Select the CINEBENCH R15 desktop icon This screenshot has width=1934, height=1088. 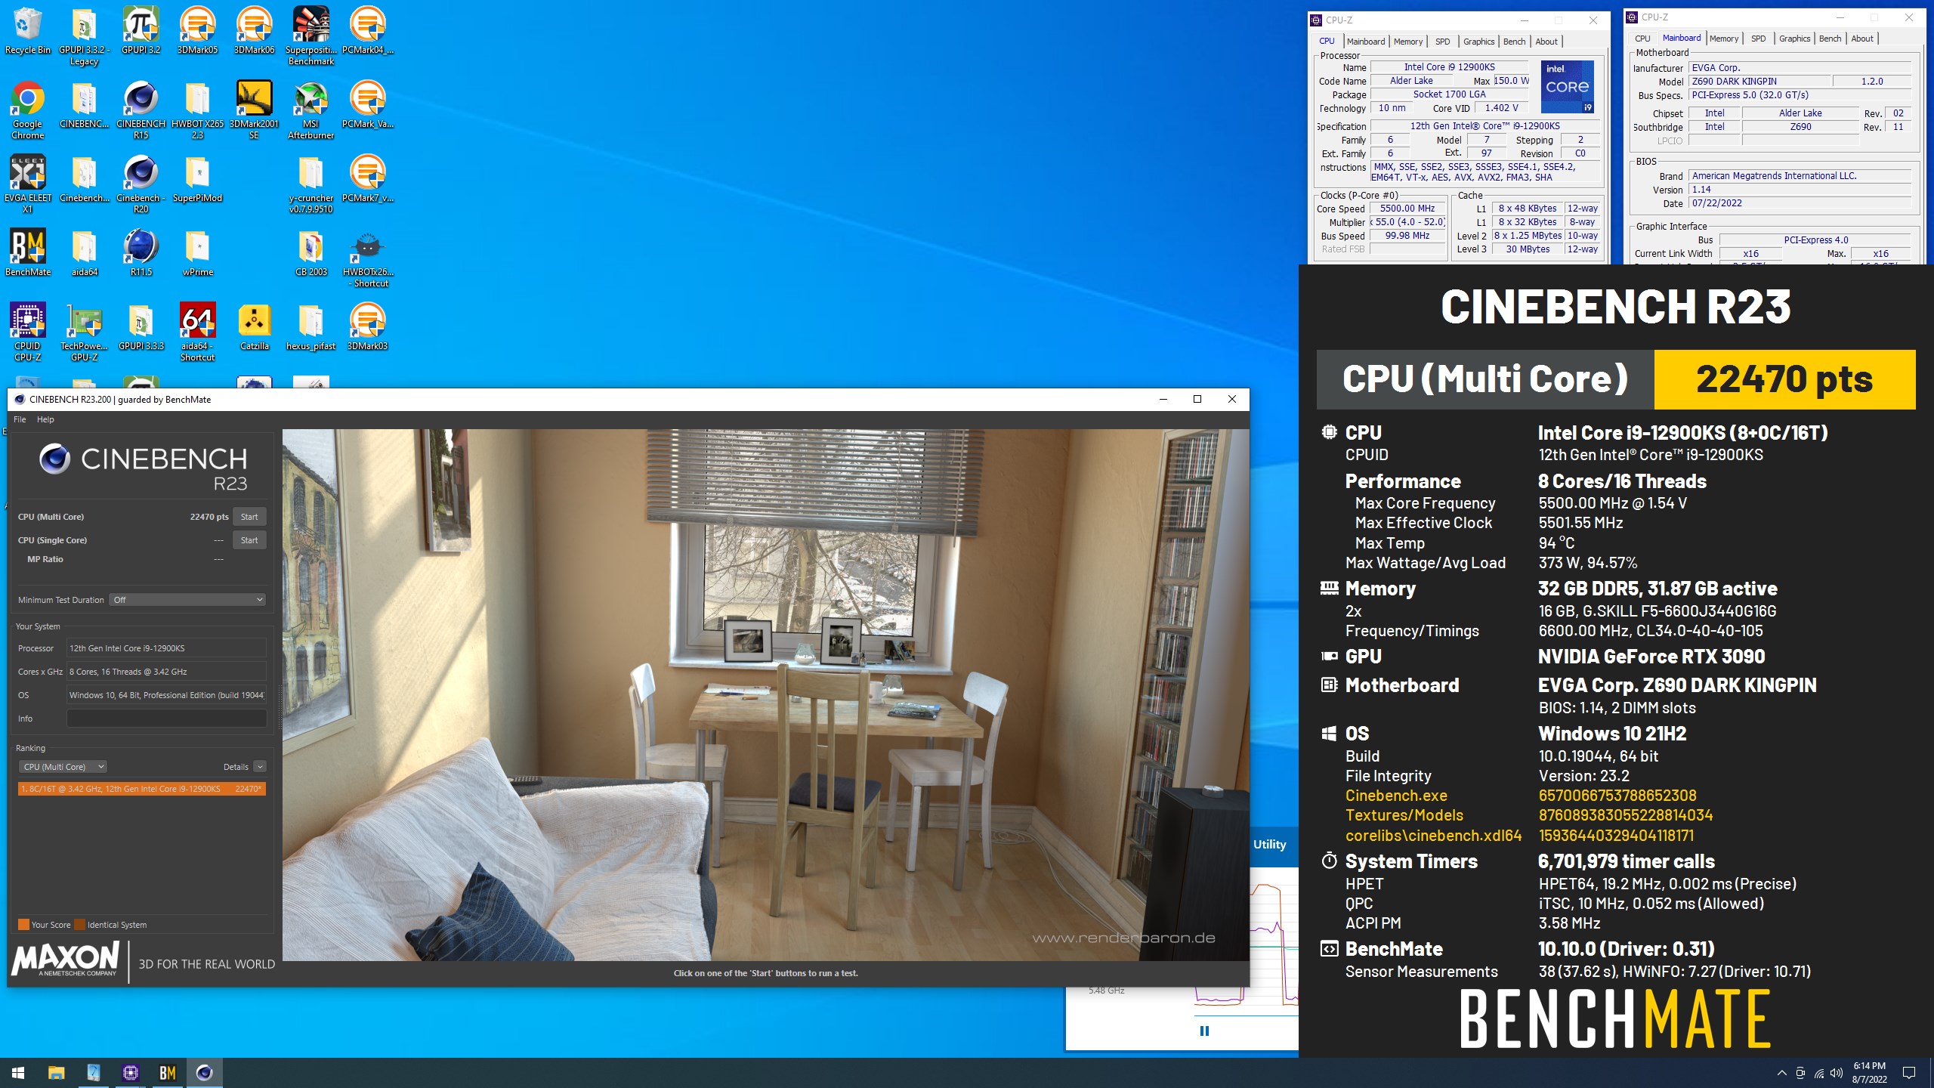point(141,110)
